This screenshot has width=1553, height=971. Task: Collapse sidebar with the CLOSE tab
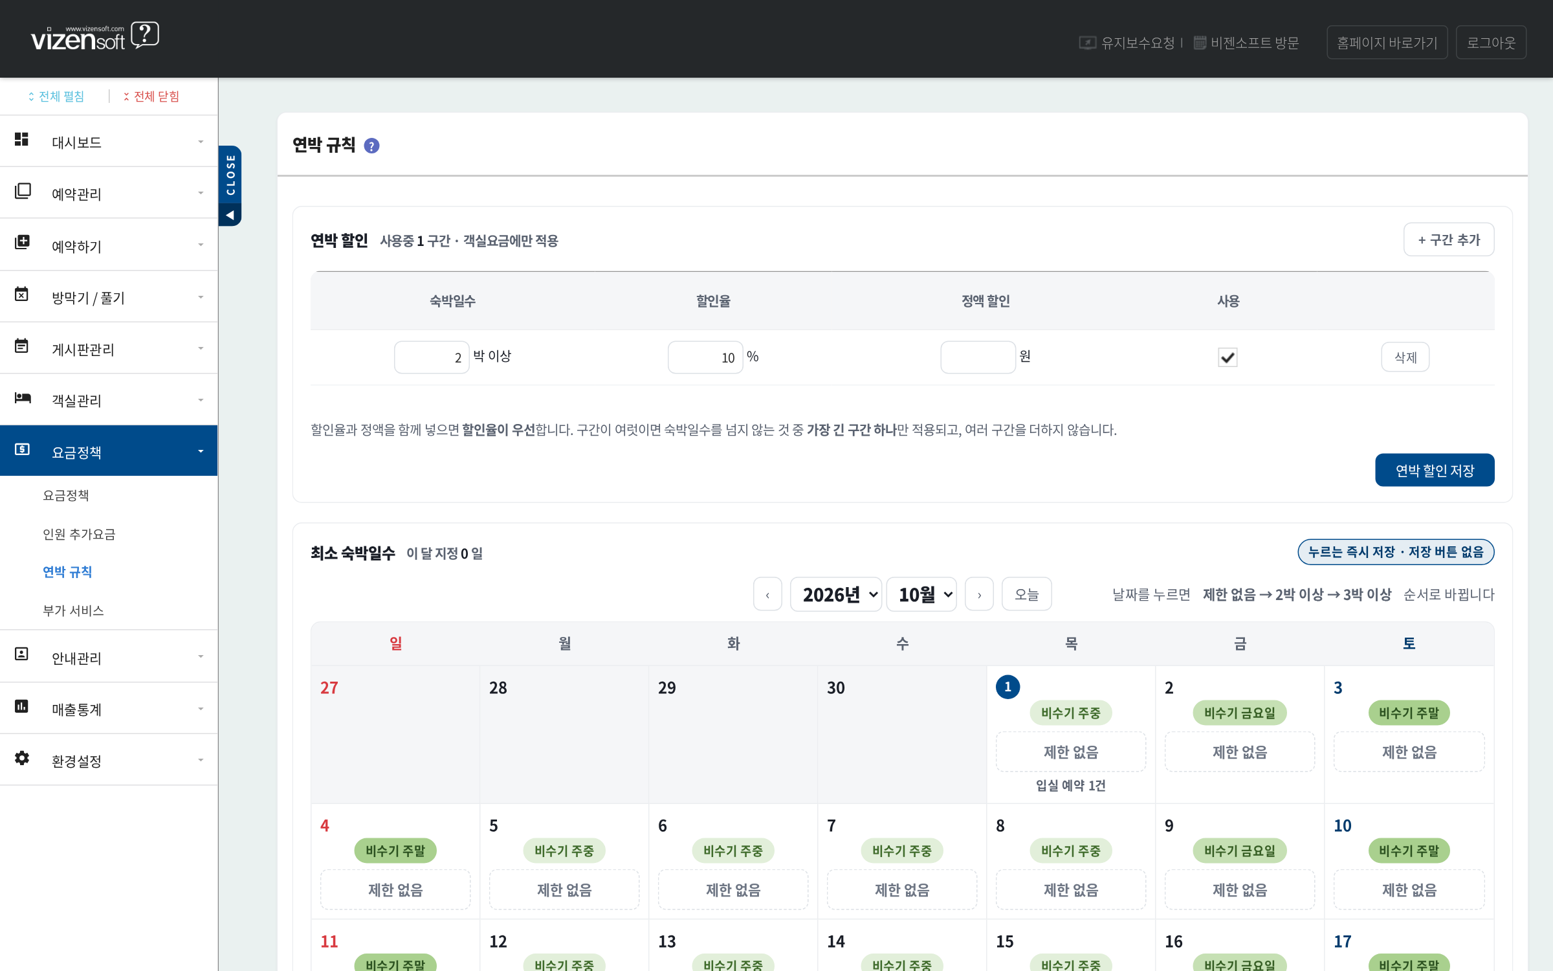tap(230, 186)
